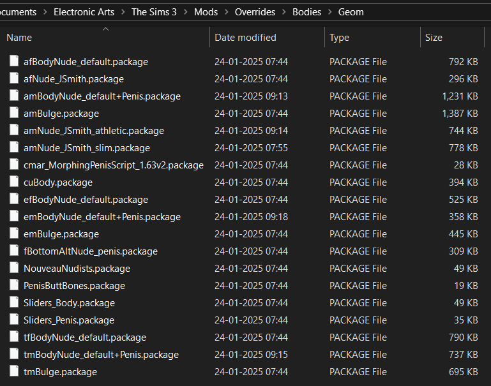Click date 24-01-2025 07:55

(251, 148)
